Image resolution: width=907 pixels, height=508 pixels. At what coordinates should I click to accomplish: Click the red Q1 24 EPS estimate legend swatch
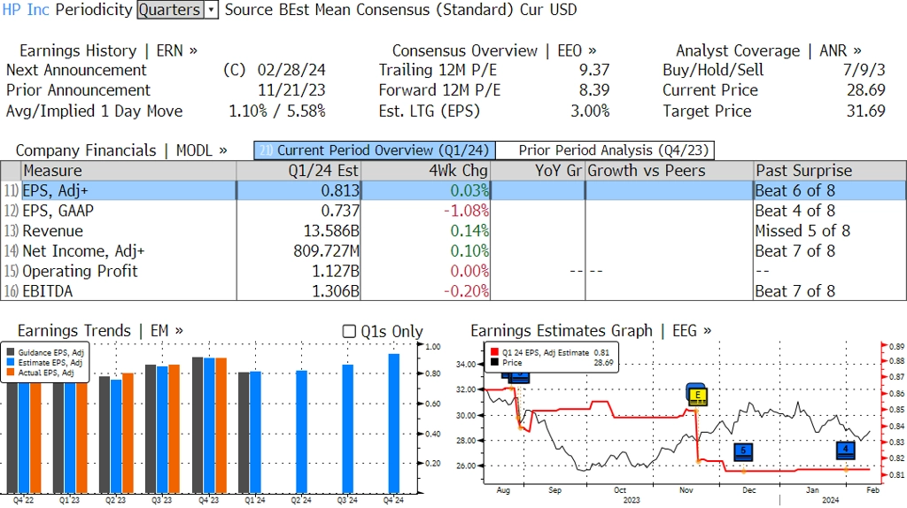point(494,352)
